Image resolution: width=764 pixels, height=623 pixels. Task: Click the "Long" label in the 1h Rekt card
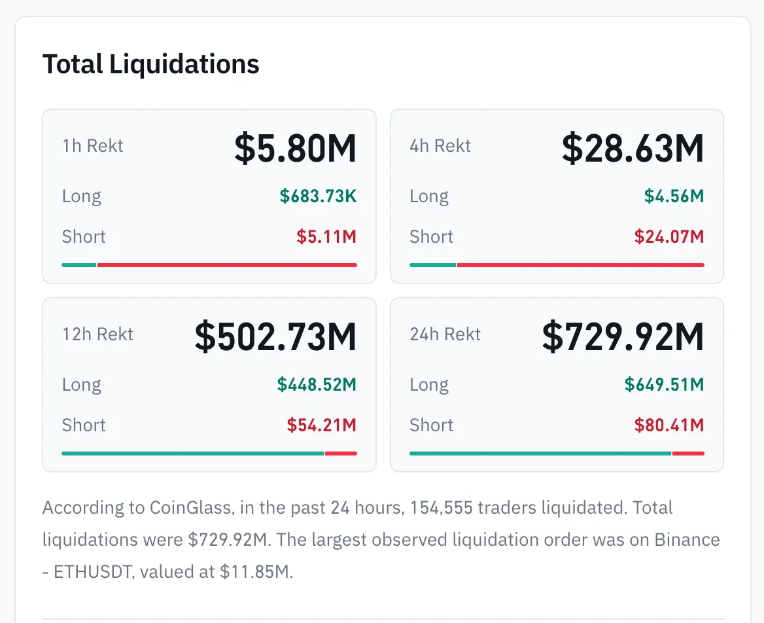[x=81, y=196]
